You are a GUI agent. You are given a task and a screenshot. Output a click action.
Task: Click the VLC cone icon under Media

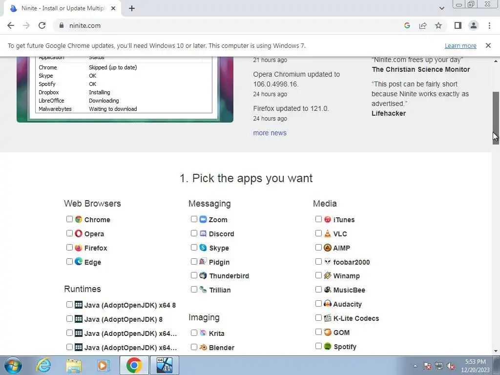(x=328, y=233)
